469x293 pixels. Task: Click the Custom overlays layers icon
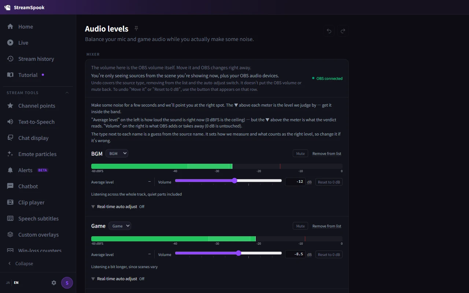[10, 234]
